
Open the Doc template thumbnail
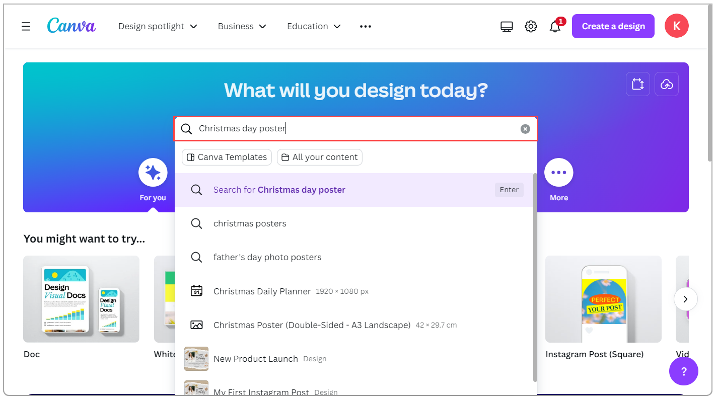(x=81, y=299)
